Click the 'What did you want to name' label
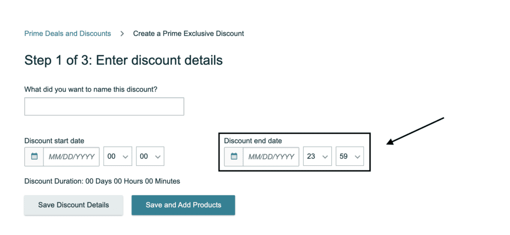Image resolution: width=510 pixels, height=235 pixels. click(x=91, y=89)
